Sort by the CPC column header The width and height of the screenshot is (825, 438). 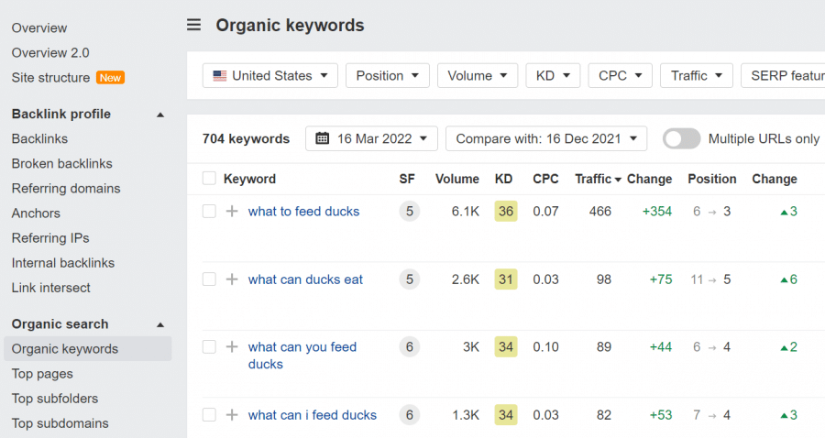click(x=545, y=179)
